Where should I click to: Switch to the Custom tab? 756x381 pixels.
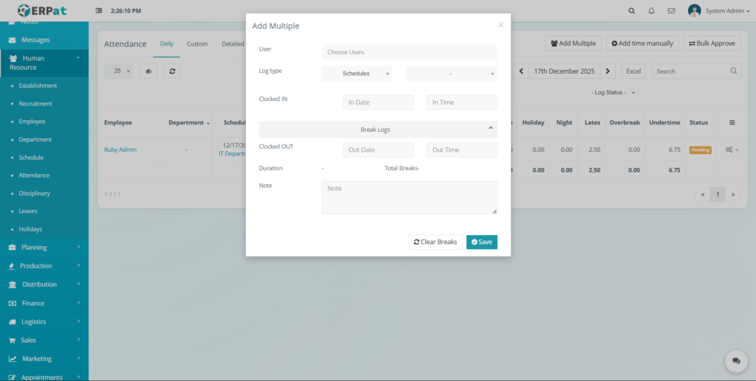point(197,43)
